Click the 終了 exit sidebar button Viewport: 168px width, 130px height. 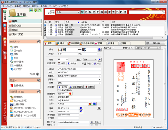(x=5, y=119)
